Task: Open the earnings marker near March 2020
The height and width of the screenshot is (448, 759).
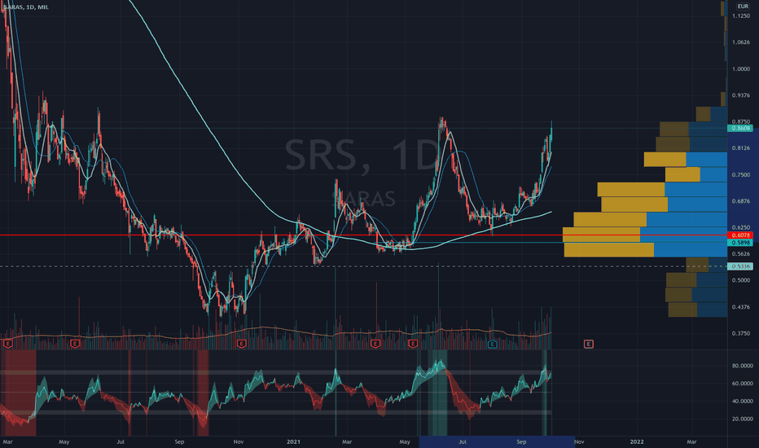Action: coord(8,344)
